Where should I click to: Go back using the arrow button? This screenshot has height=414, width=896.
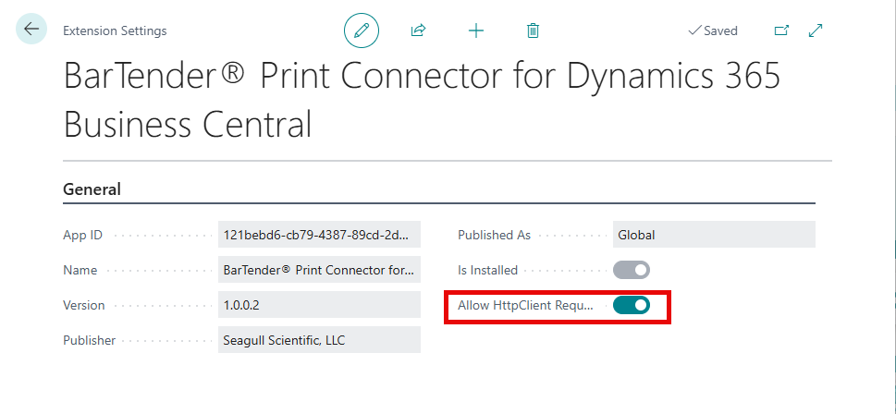(31, 30)
